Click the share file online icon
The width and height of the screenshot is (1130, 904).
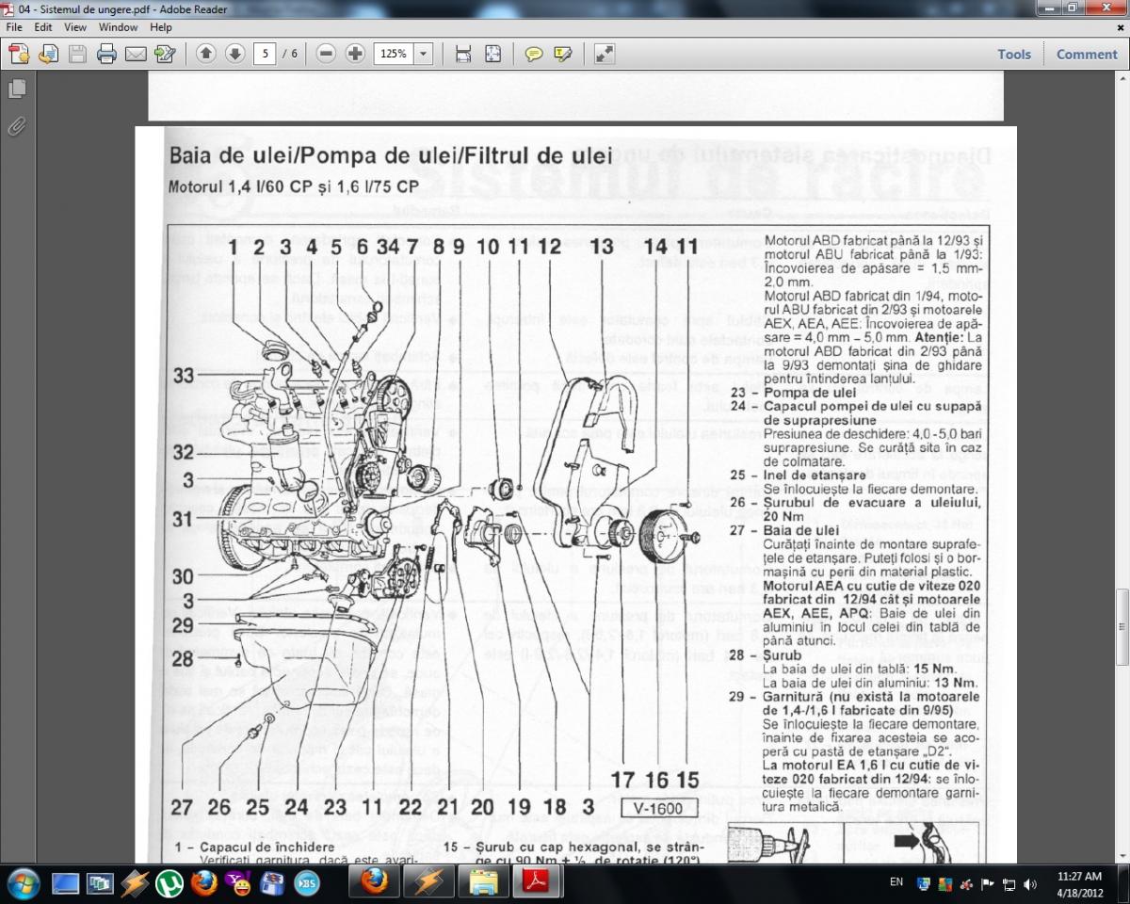[x=48, y=54]
